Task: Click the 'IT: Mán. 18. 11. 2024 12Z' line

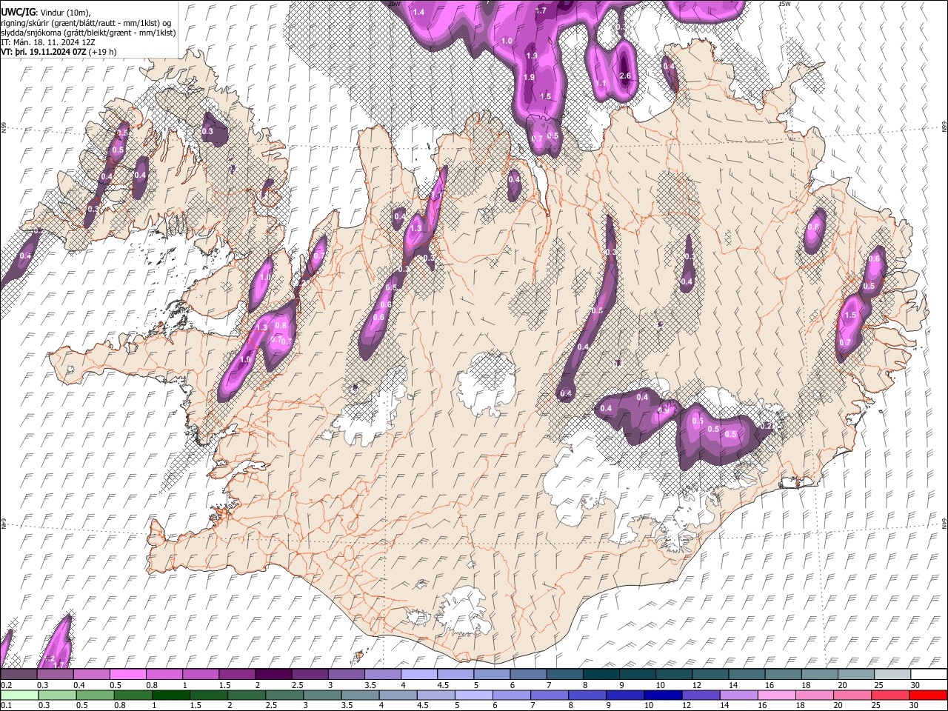Action: tap(47, 43)
